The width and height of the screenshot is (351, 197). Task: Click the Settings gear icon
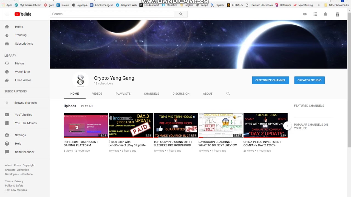point(7,135)
